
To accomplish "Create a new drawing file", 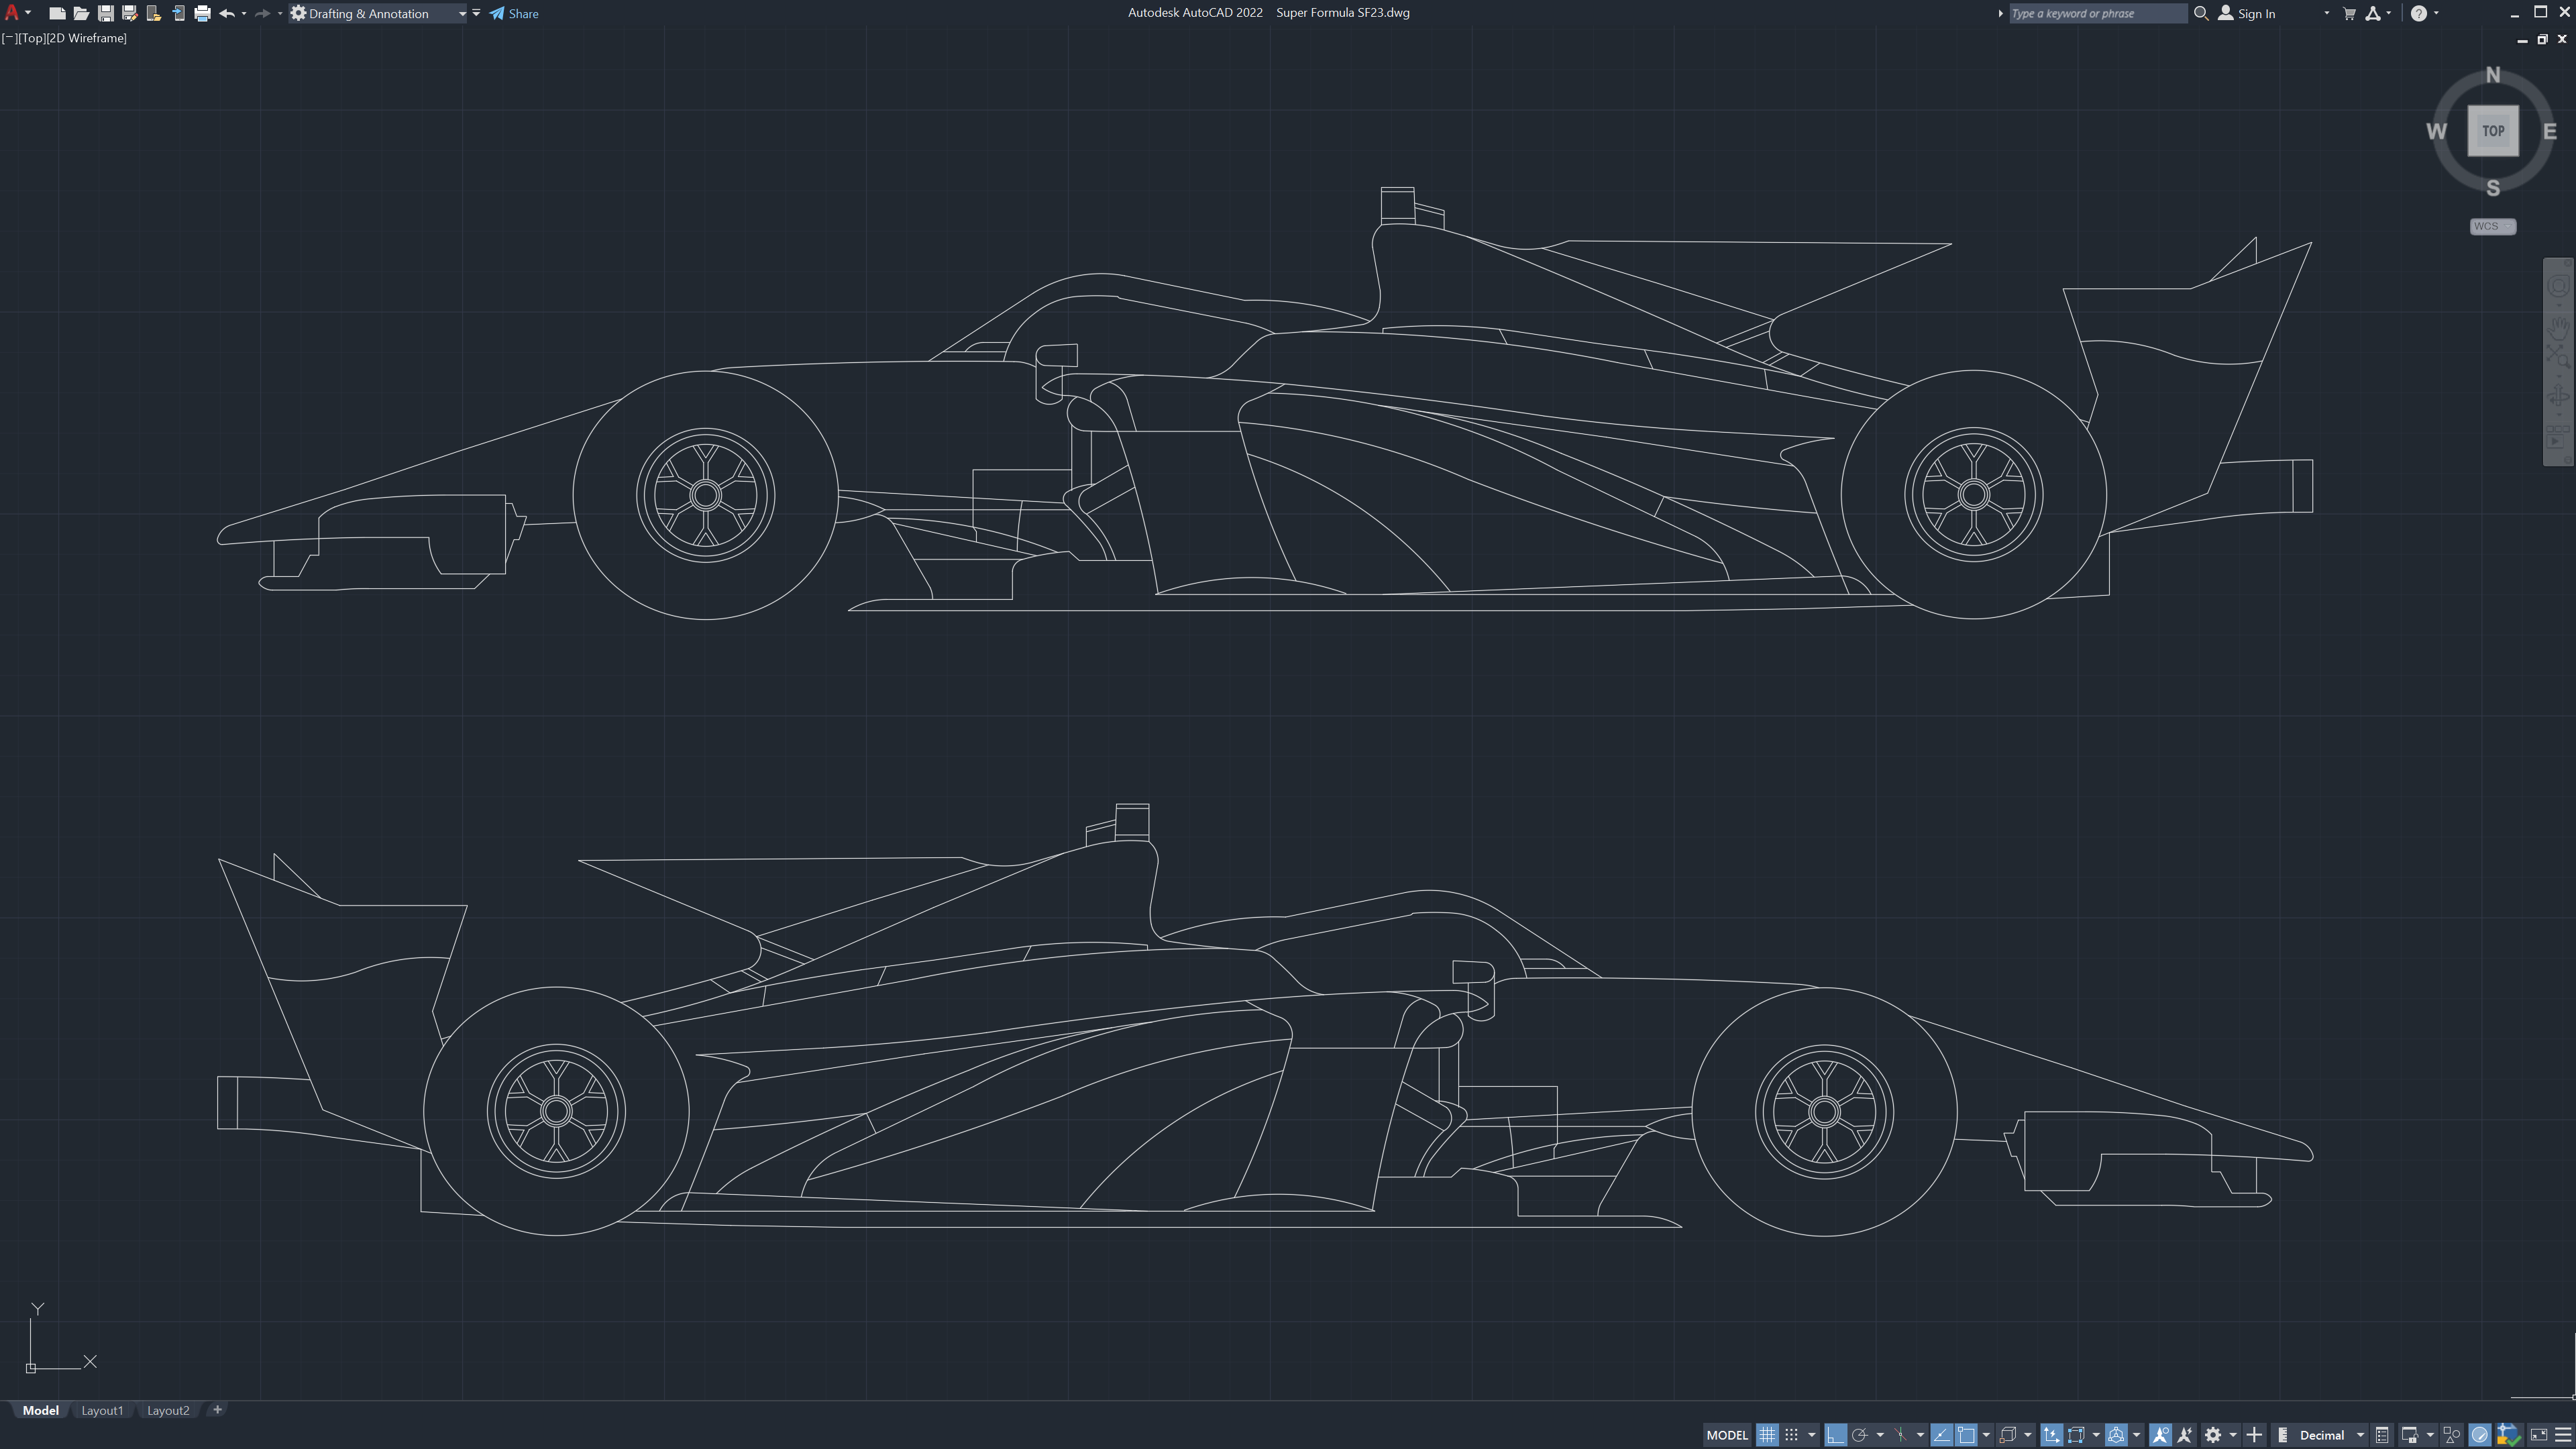I will [57, 13].
